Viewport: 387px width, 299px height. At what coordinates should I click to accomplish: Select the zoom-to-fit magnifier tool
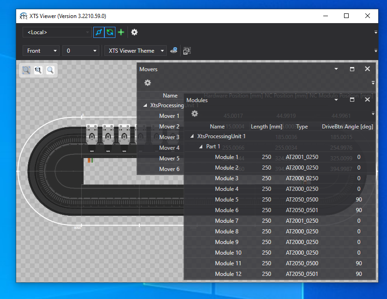coord(26,70)
